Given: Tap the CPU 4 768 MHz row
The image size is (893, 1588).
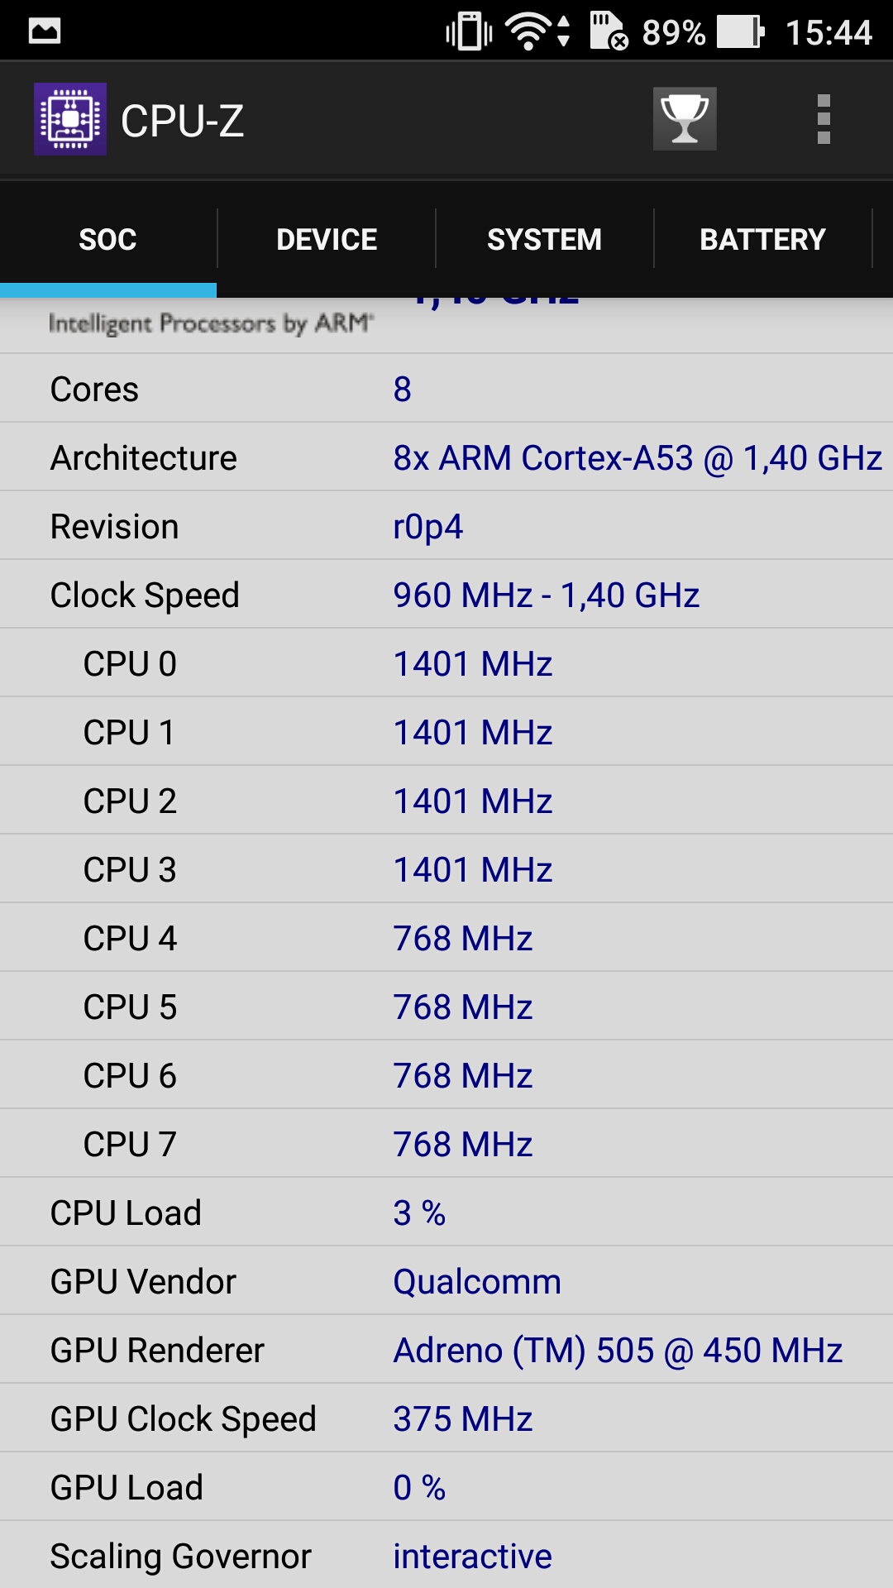Looking at the screenshot, I should coord(446,938).
